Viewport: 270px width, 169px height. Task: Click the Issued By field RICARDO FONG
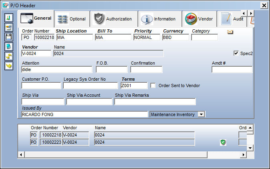(85, 114)
